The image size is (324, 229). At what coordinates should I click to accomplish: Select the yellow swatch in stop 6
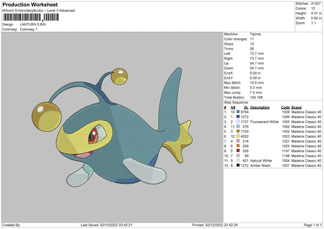point(238,135)
